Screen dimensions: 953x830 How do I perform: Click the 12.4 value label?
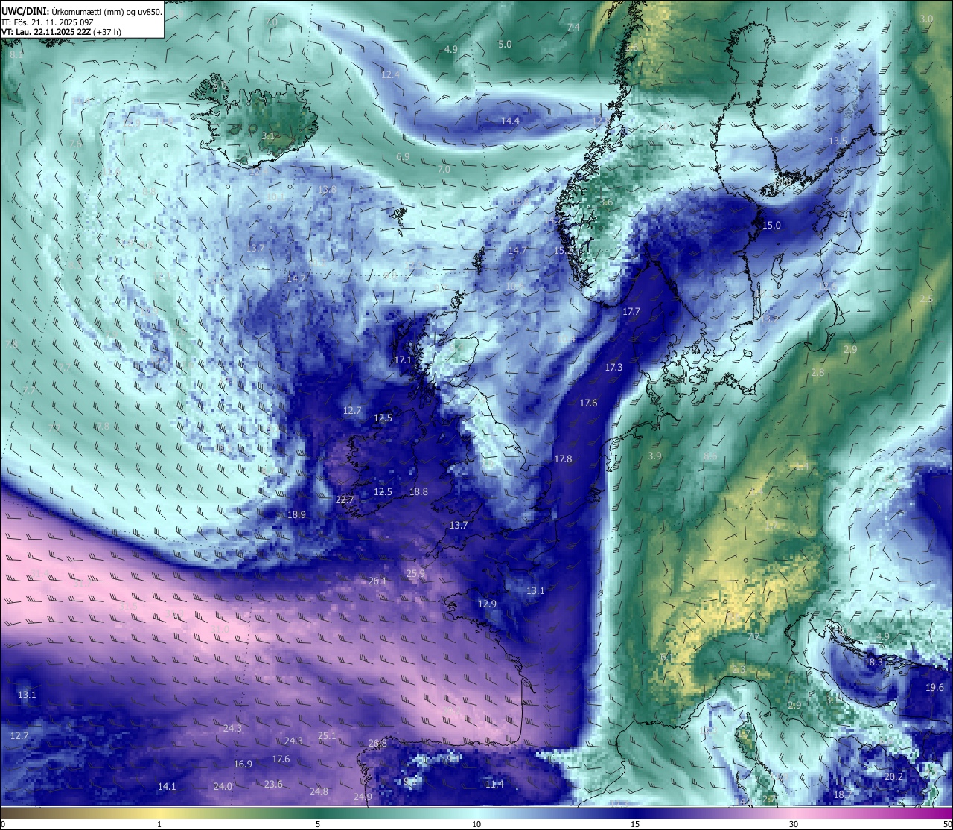[x=391, y=75]
